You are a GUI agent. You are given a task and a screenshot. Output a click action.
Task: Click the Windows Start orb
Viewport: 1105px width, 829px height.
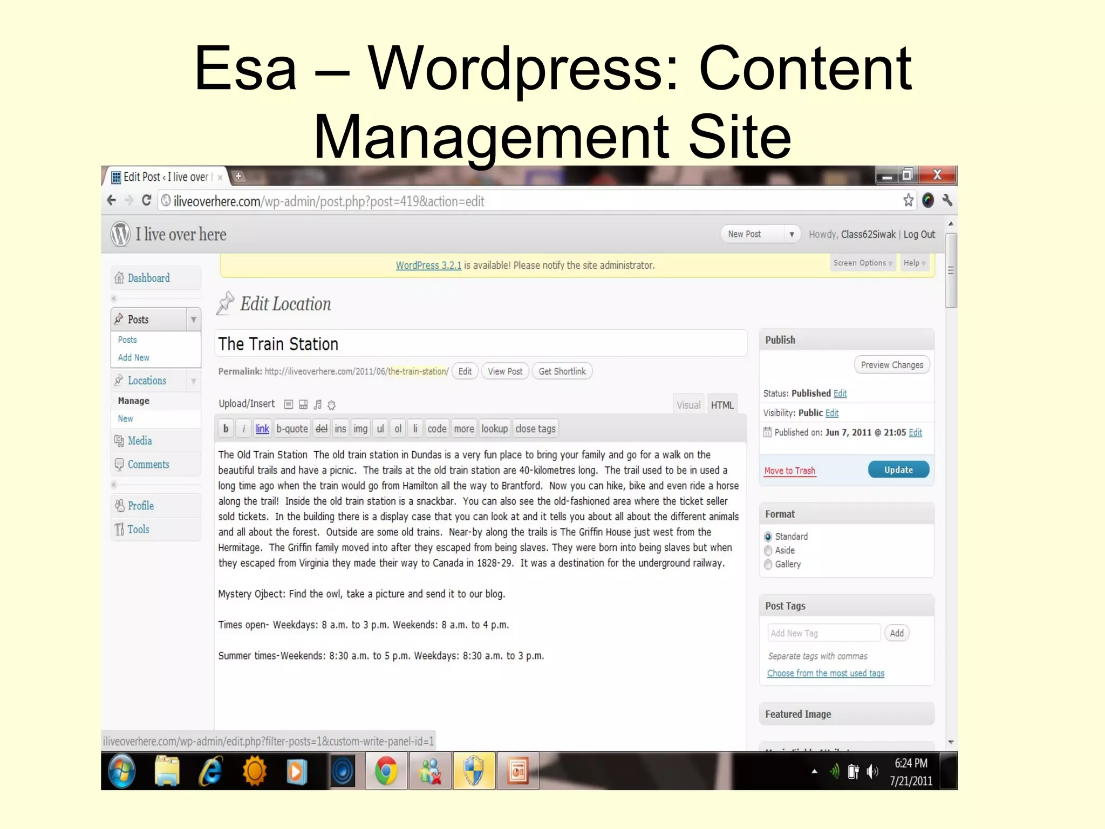point(122,771)
